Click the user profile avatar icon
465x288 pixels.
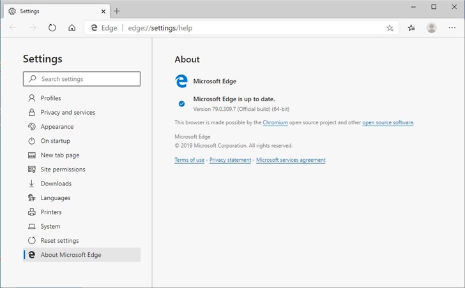[432, 28]
